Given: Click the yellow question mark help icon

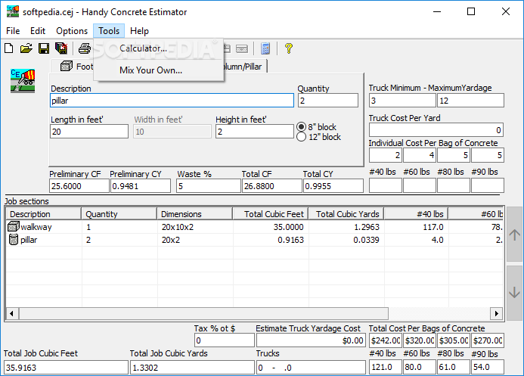Looking at the screenshot, I should click(289, 48).
